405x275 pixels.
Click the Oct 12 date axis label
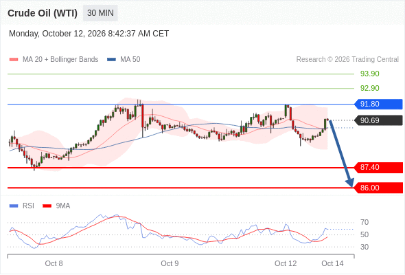tap(286, 263)
